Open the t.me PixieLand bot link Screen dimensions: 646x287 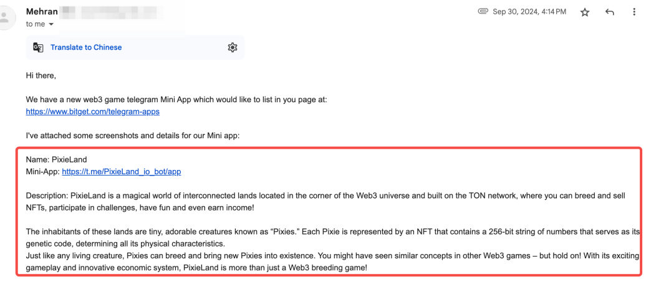122,171
